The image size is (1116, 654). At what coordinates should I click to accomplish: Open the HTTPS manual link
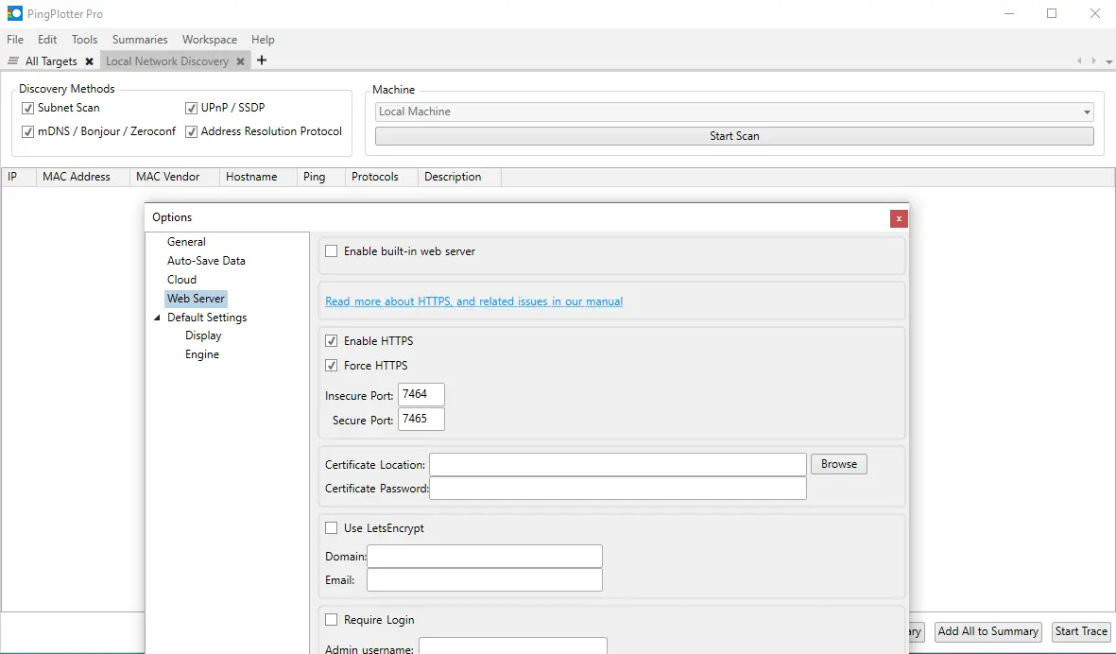(473, 301)
